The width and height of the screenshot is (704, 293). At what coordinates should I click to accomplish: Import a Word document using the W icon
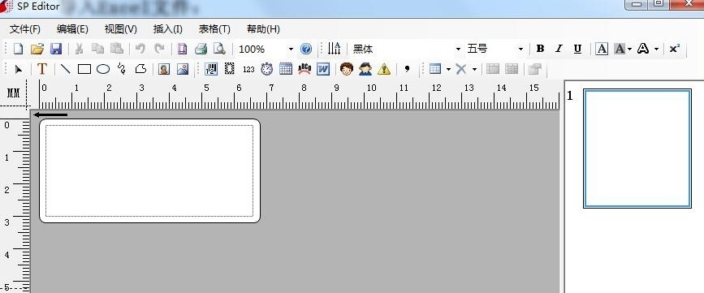pos(323,69)
